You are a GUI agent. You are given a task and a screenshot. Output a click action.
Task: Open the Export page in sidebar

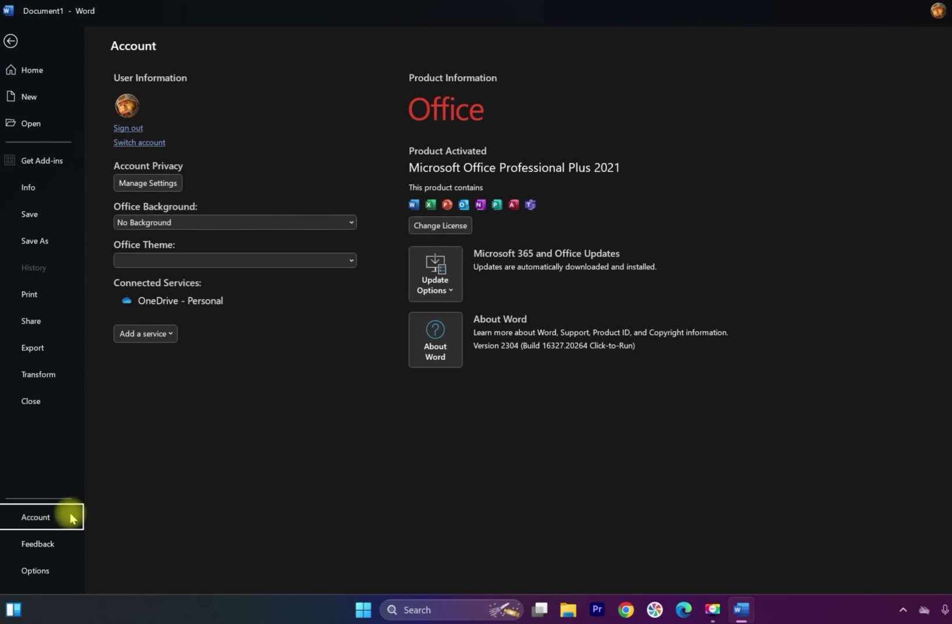tap(33, 348)
